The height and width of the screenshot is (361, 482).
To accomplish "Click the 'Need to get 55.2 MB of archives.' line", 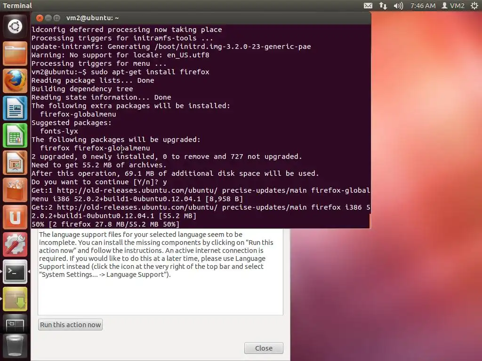I will tap(99, 165).
